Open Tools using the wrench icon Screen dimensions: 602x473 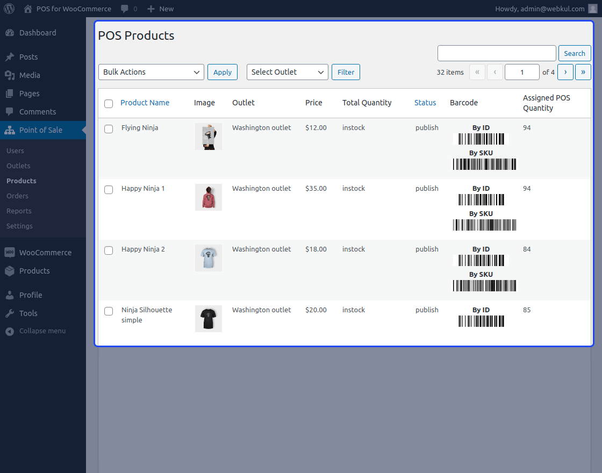coord(11,313)
